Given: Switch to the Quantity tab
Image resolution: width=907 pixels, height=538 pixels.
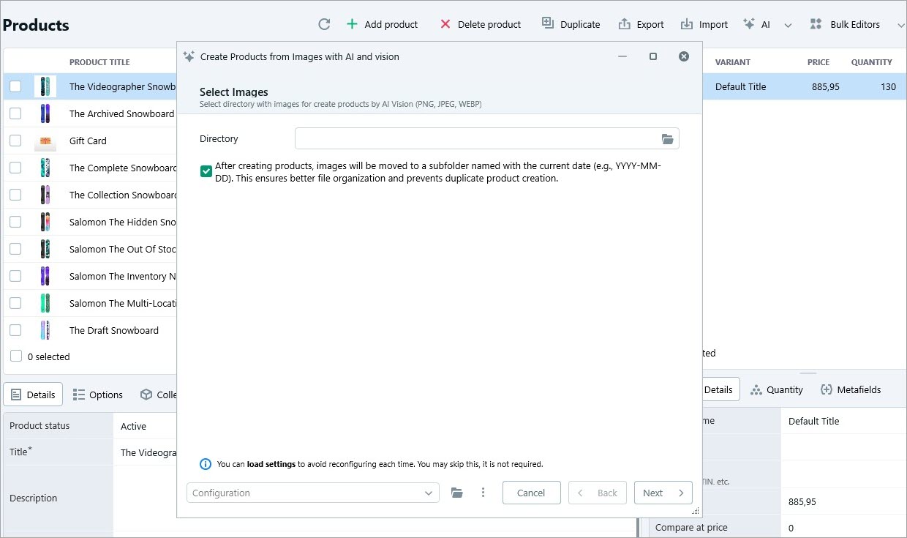Looking at the screenshot, I should 777,389.
